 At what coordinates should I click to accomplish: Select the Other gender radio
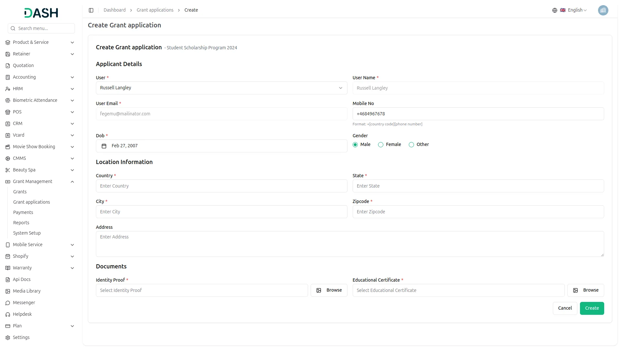point(411,145)
